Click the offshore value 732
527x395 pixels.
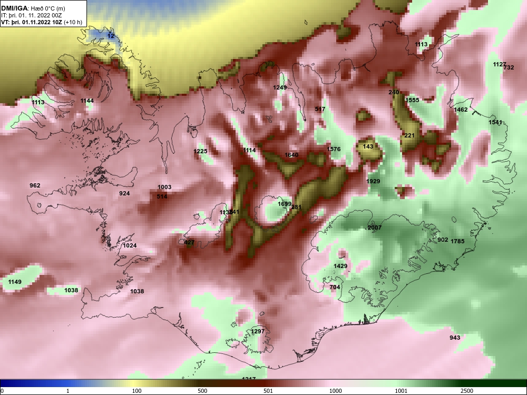[509, 67]
